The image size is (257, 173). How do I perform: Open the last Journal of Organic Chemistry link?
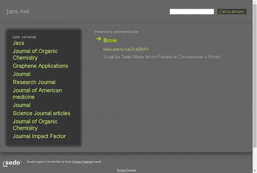click(35, 125)
